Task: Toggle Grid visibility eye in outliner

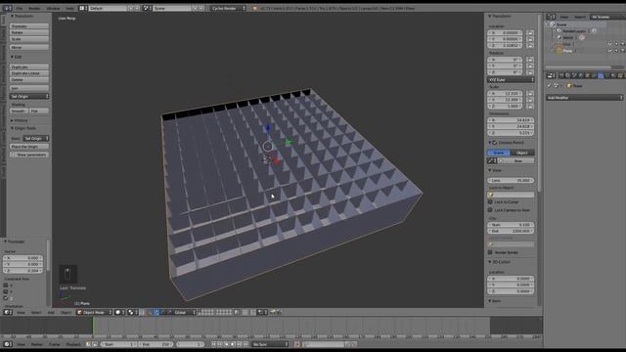Action: 609,44
